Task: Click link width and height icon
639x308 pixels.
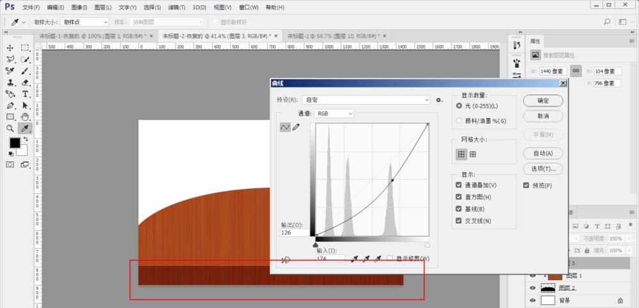Action: pyautogui.click(x=576, y=71)
